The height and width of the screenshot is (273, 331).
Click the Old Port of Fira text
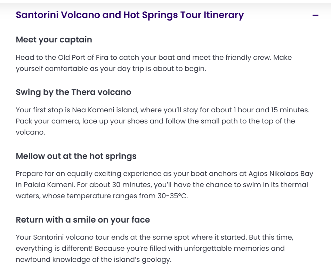pyautogui.click(x=83, y=57)
